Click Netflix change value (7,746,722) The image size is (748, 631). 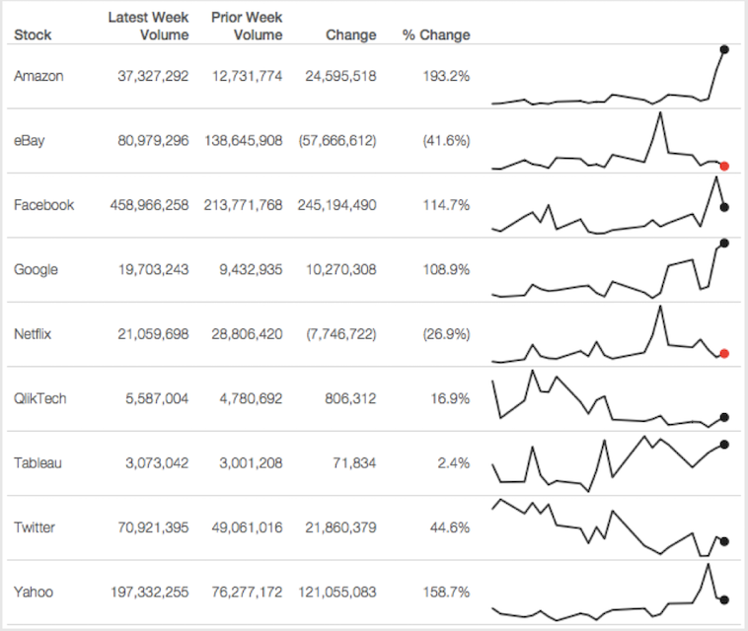point(337,334)
